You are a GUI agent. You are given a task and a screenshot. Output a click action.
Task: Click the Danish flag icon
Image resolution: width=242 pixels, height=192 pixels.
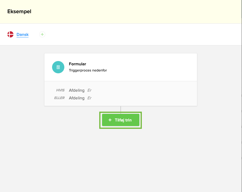pos(10,34)
